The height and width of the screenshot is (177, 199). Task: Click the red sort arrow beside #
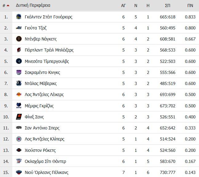coord(8,6)
